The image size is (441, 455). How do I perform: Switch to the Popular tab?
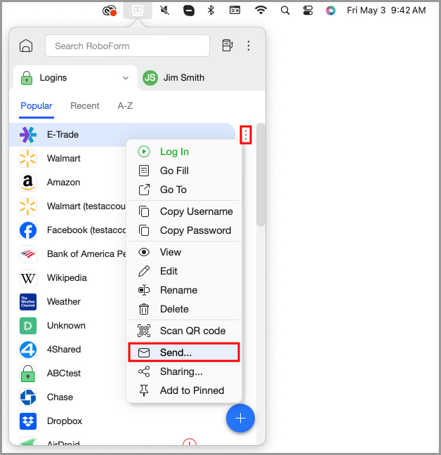37,105
